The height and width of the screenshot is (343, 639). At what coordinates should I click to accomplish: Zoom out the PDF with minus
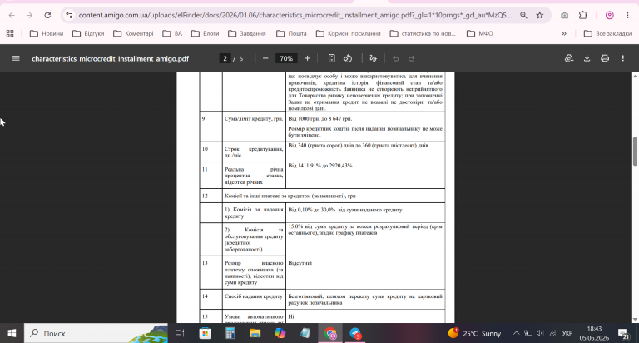click(265, 58)
